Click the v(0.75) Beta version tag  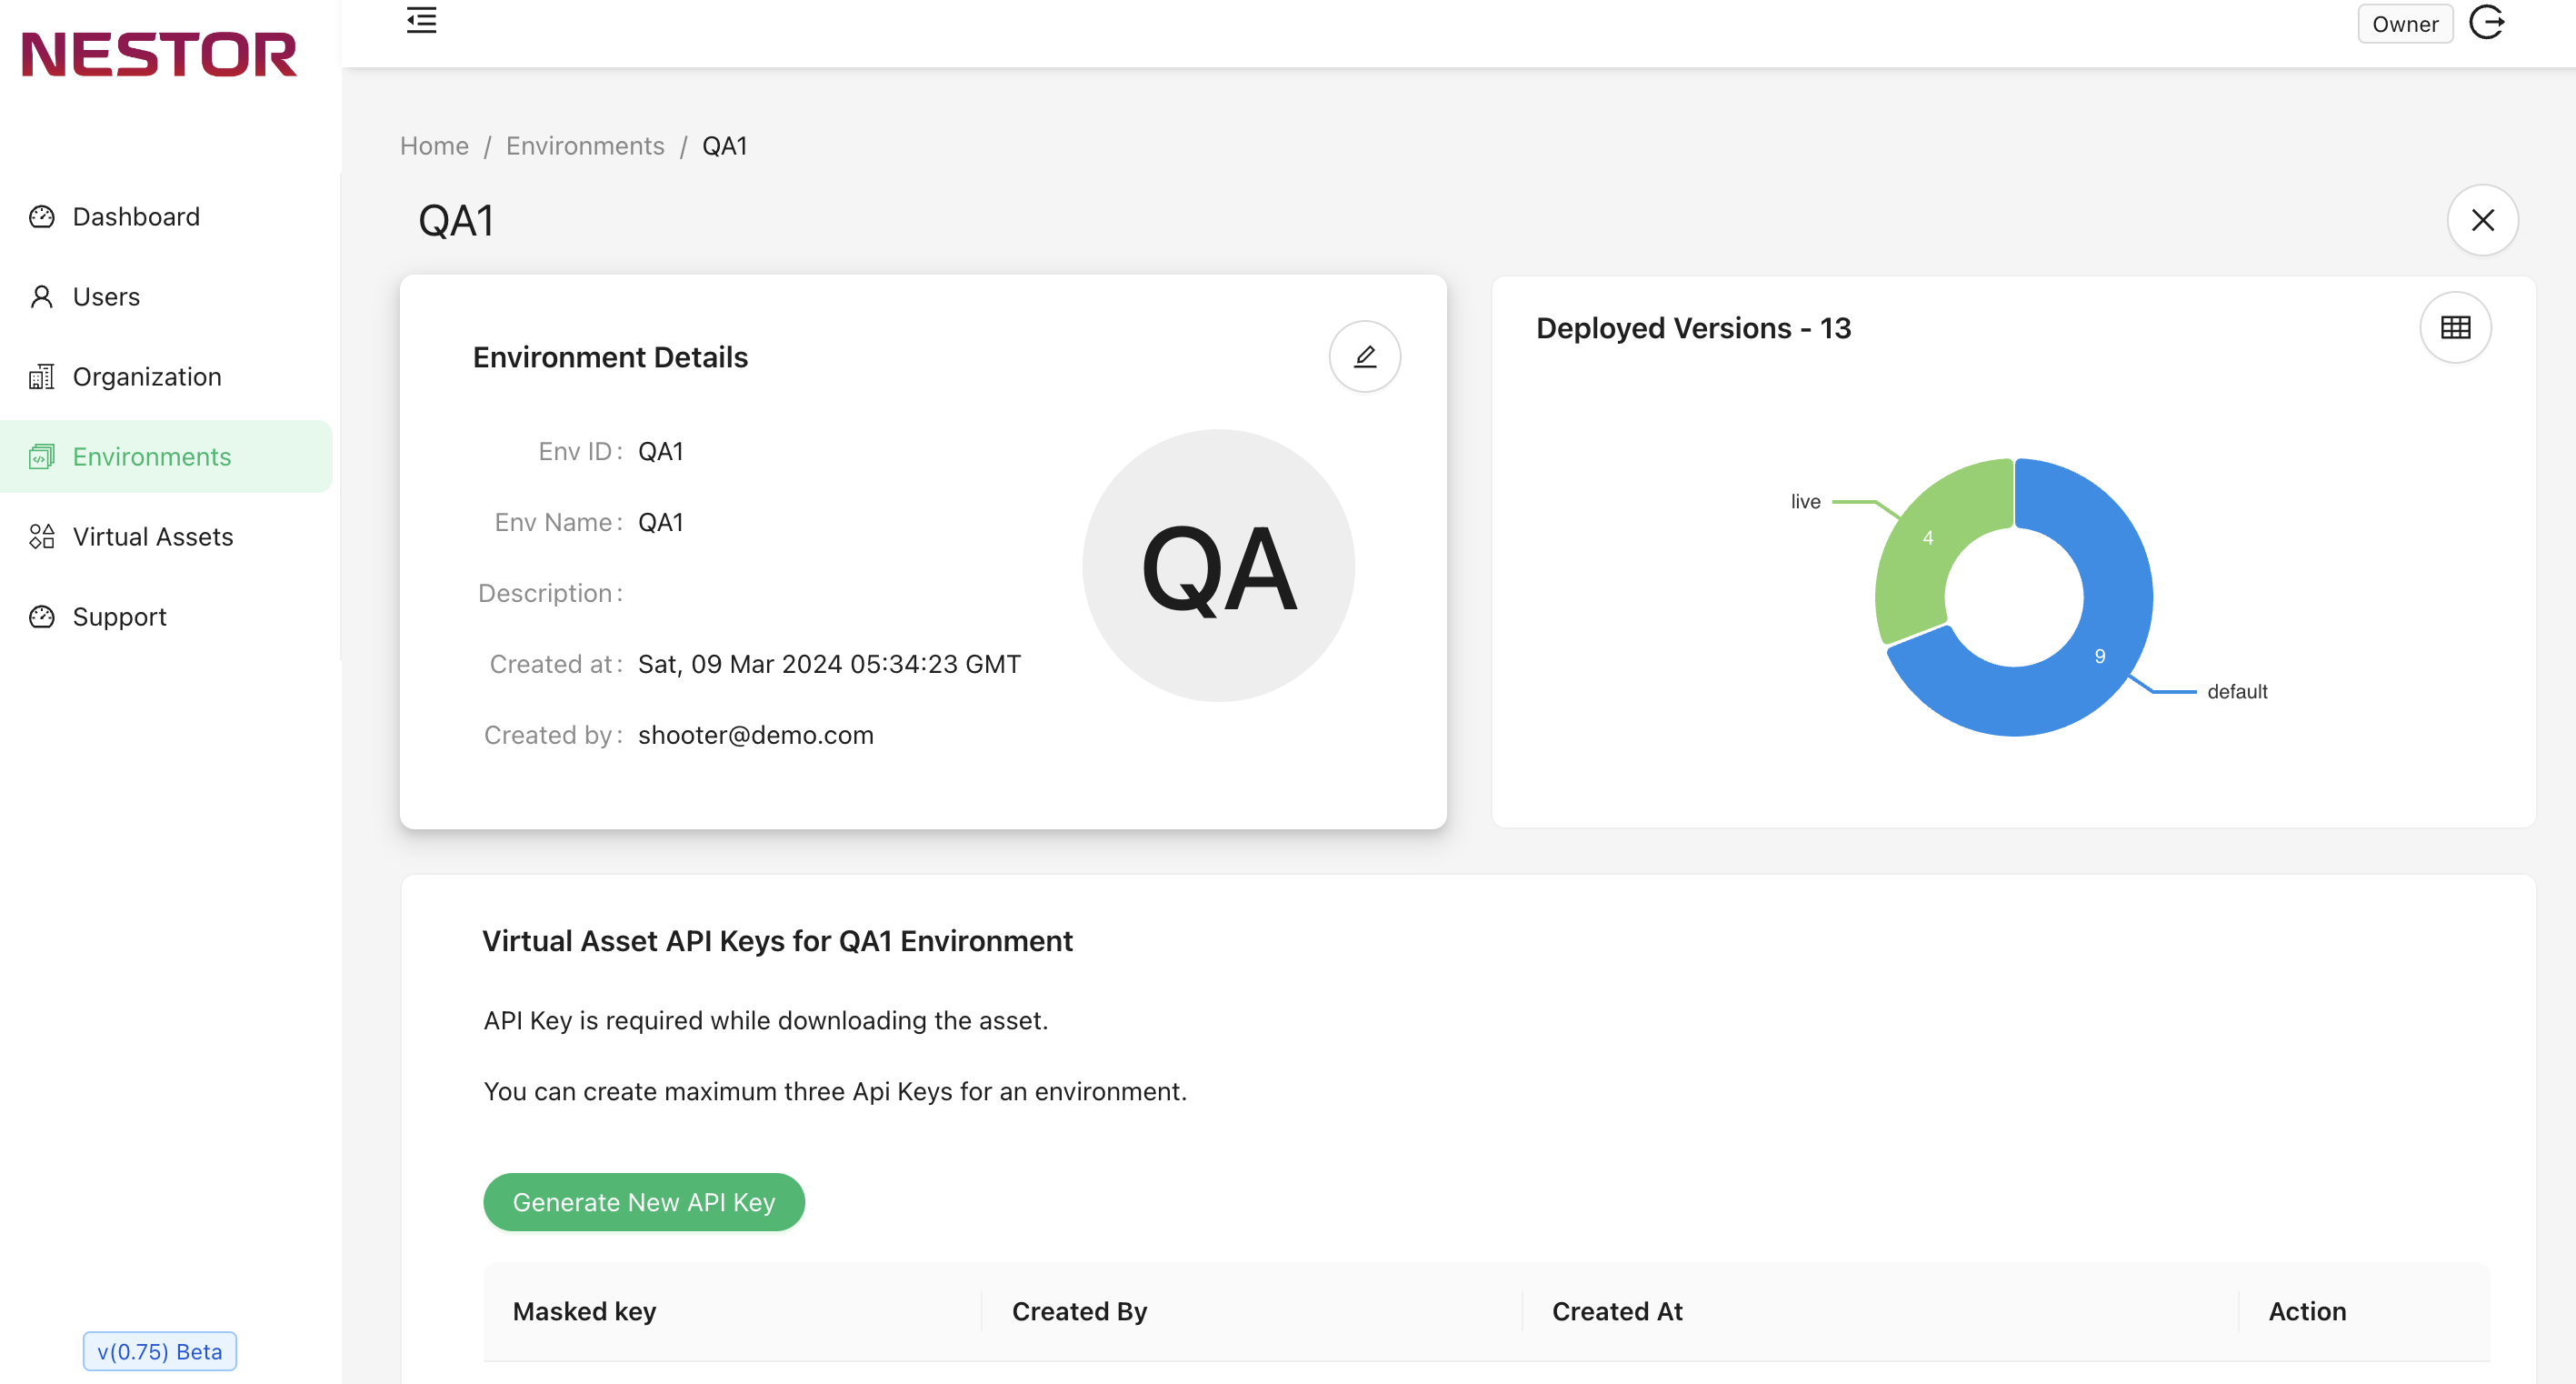click(160, 1351)
